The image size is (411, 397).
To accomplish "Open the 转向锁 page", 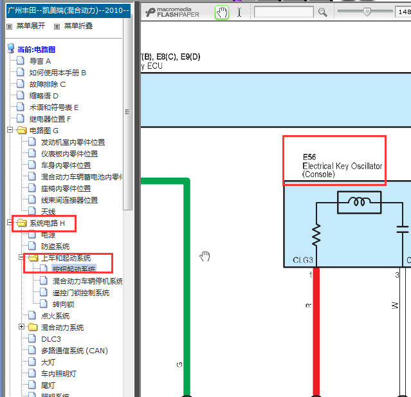I will (x=63, y=304).
